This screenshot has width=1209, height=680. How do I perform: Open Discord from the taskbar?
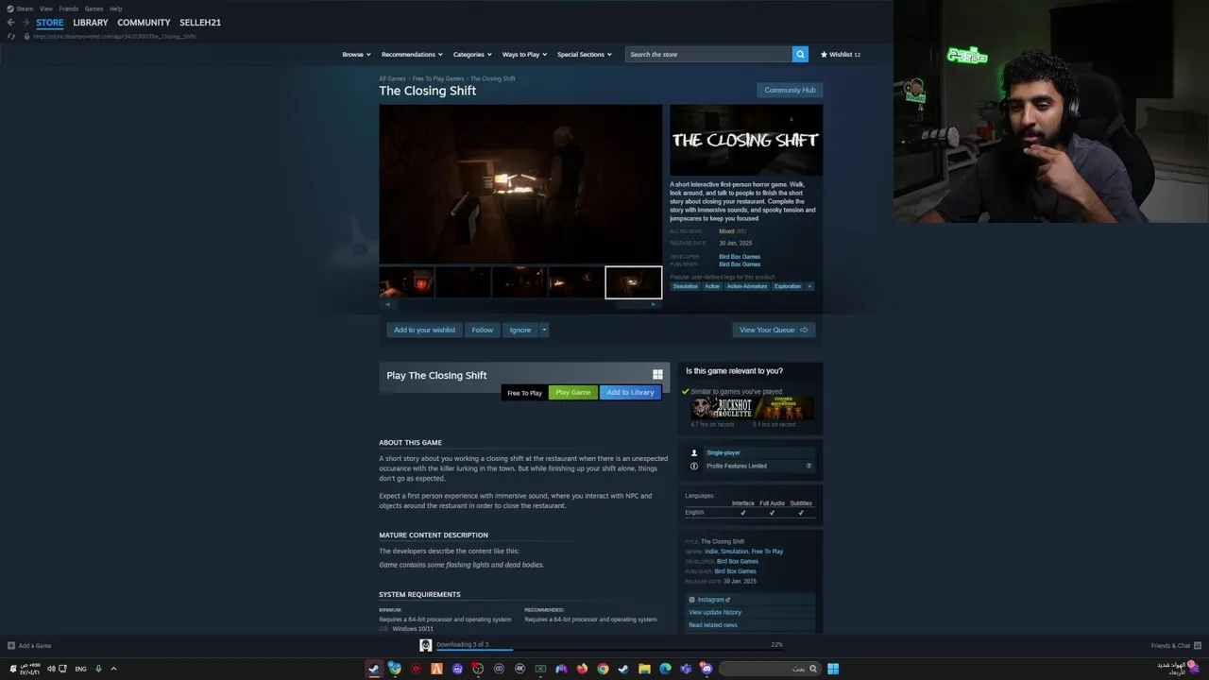pyautogui.click(x=707, y=669)
